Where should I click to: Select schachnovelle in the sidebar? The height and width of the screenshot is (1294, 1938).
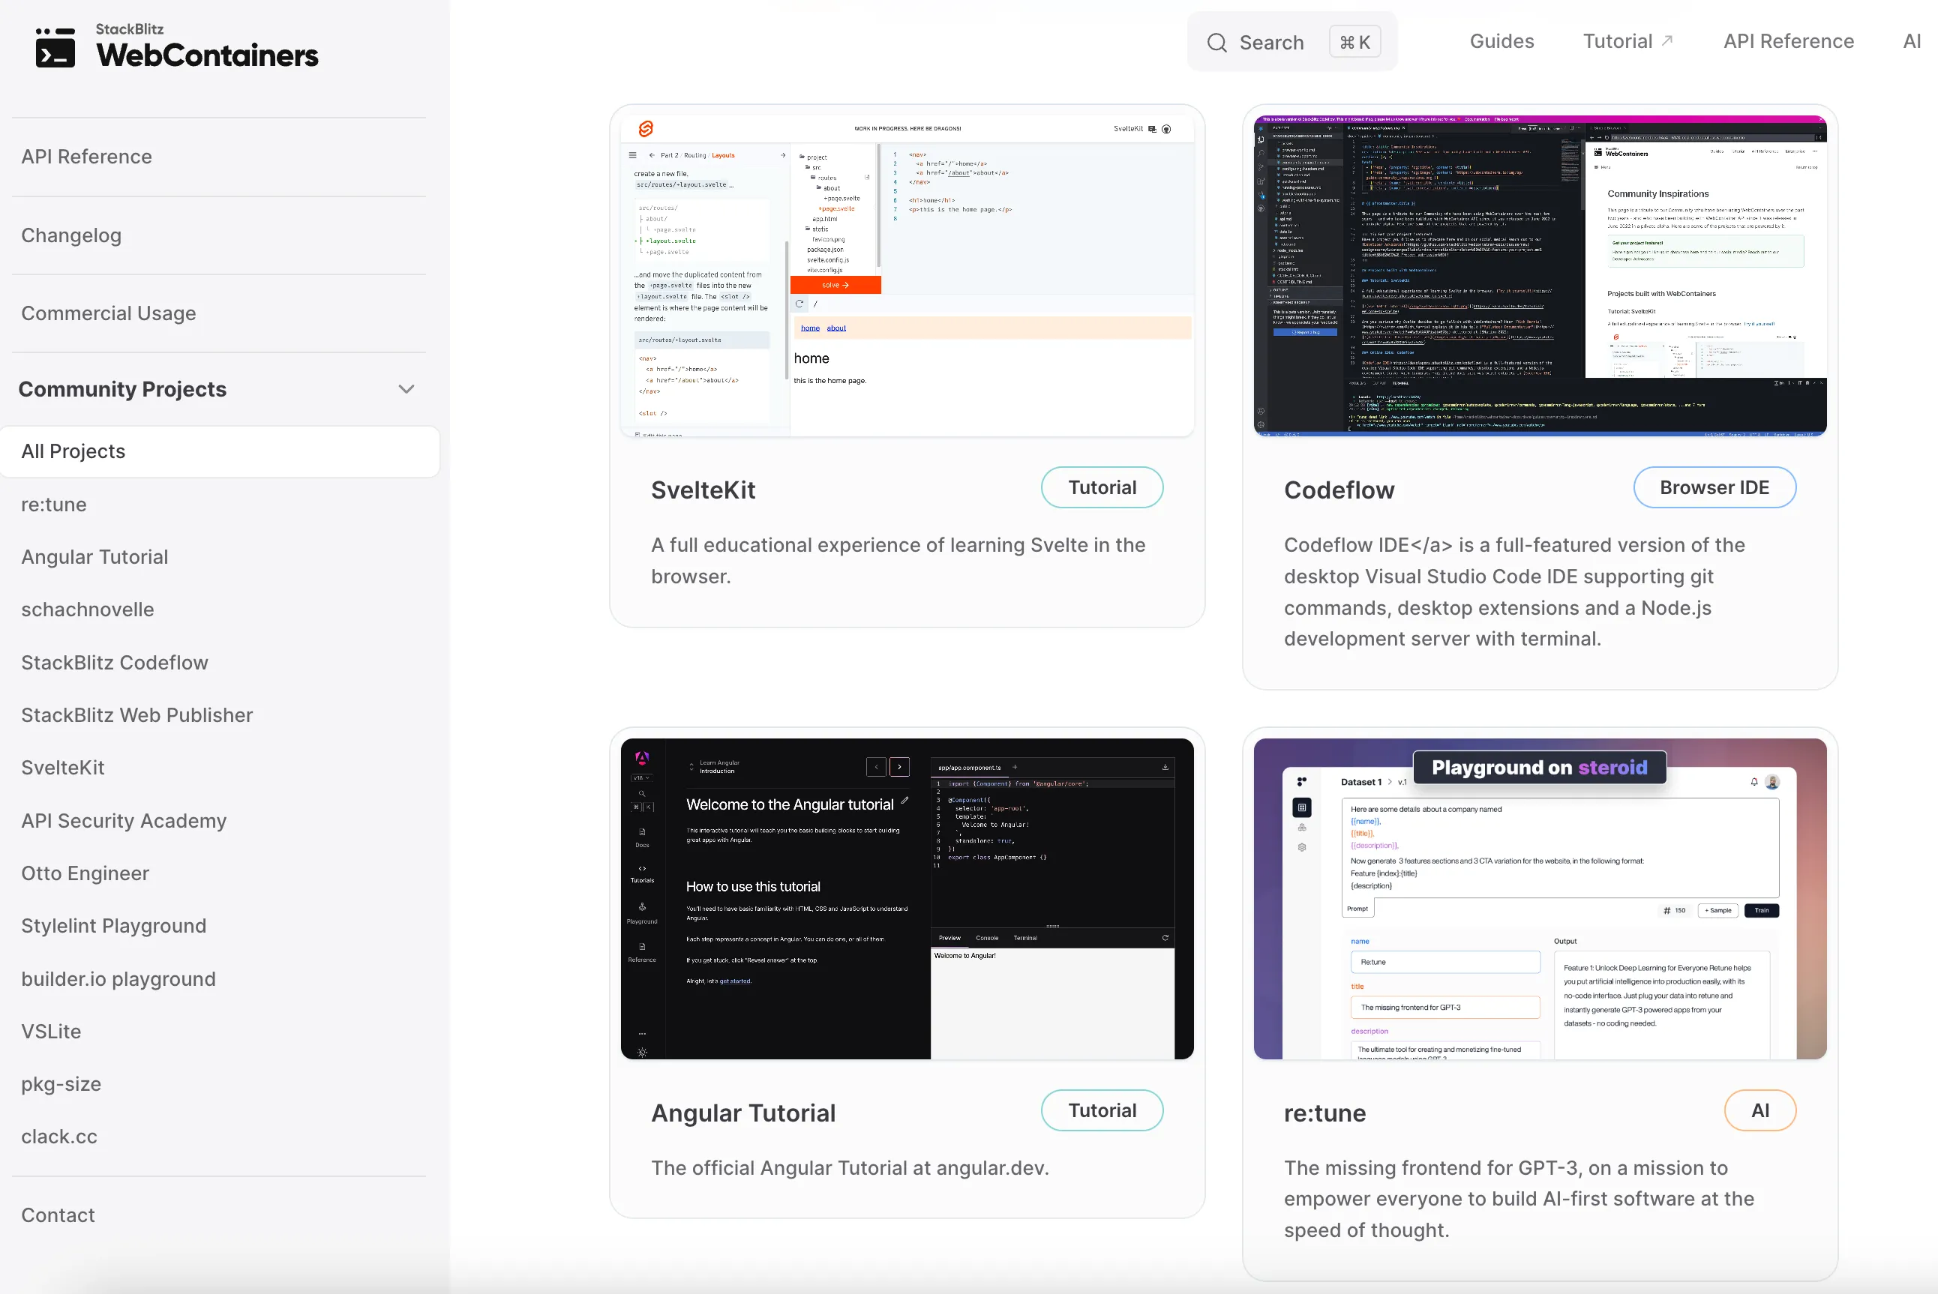[x=88, y=609]
